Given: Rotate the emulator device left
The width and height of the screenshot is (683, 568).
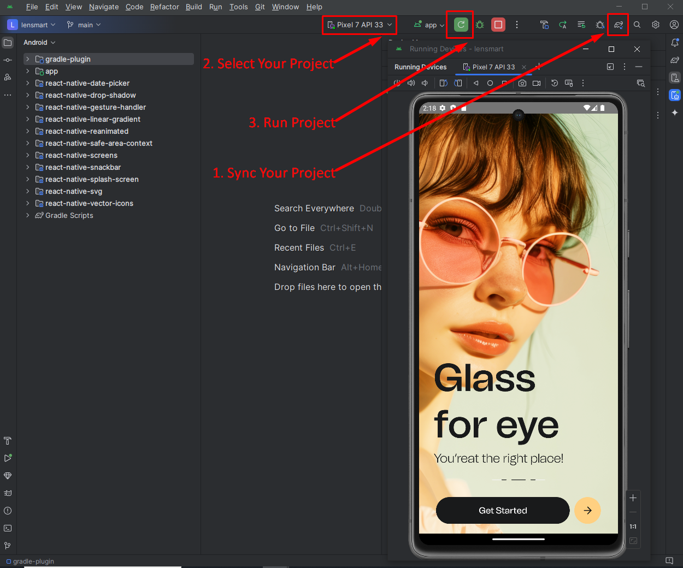Looking at the screenshot, I should (443, 83).
